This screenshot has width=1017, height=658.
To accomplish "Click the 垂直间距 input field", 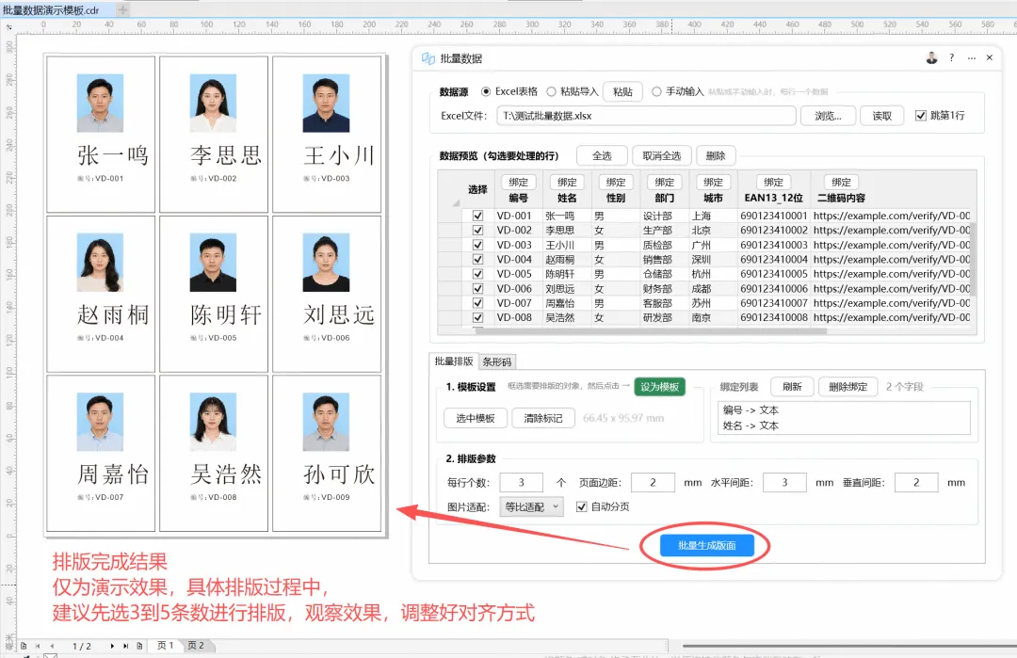I will pos(916,482).
